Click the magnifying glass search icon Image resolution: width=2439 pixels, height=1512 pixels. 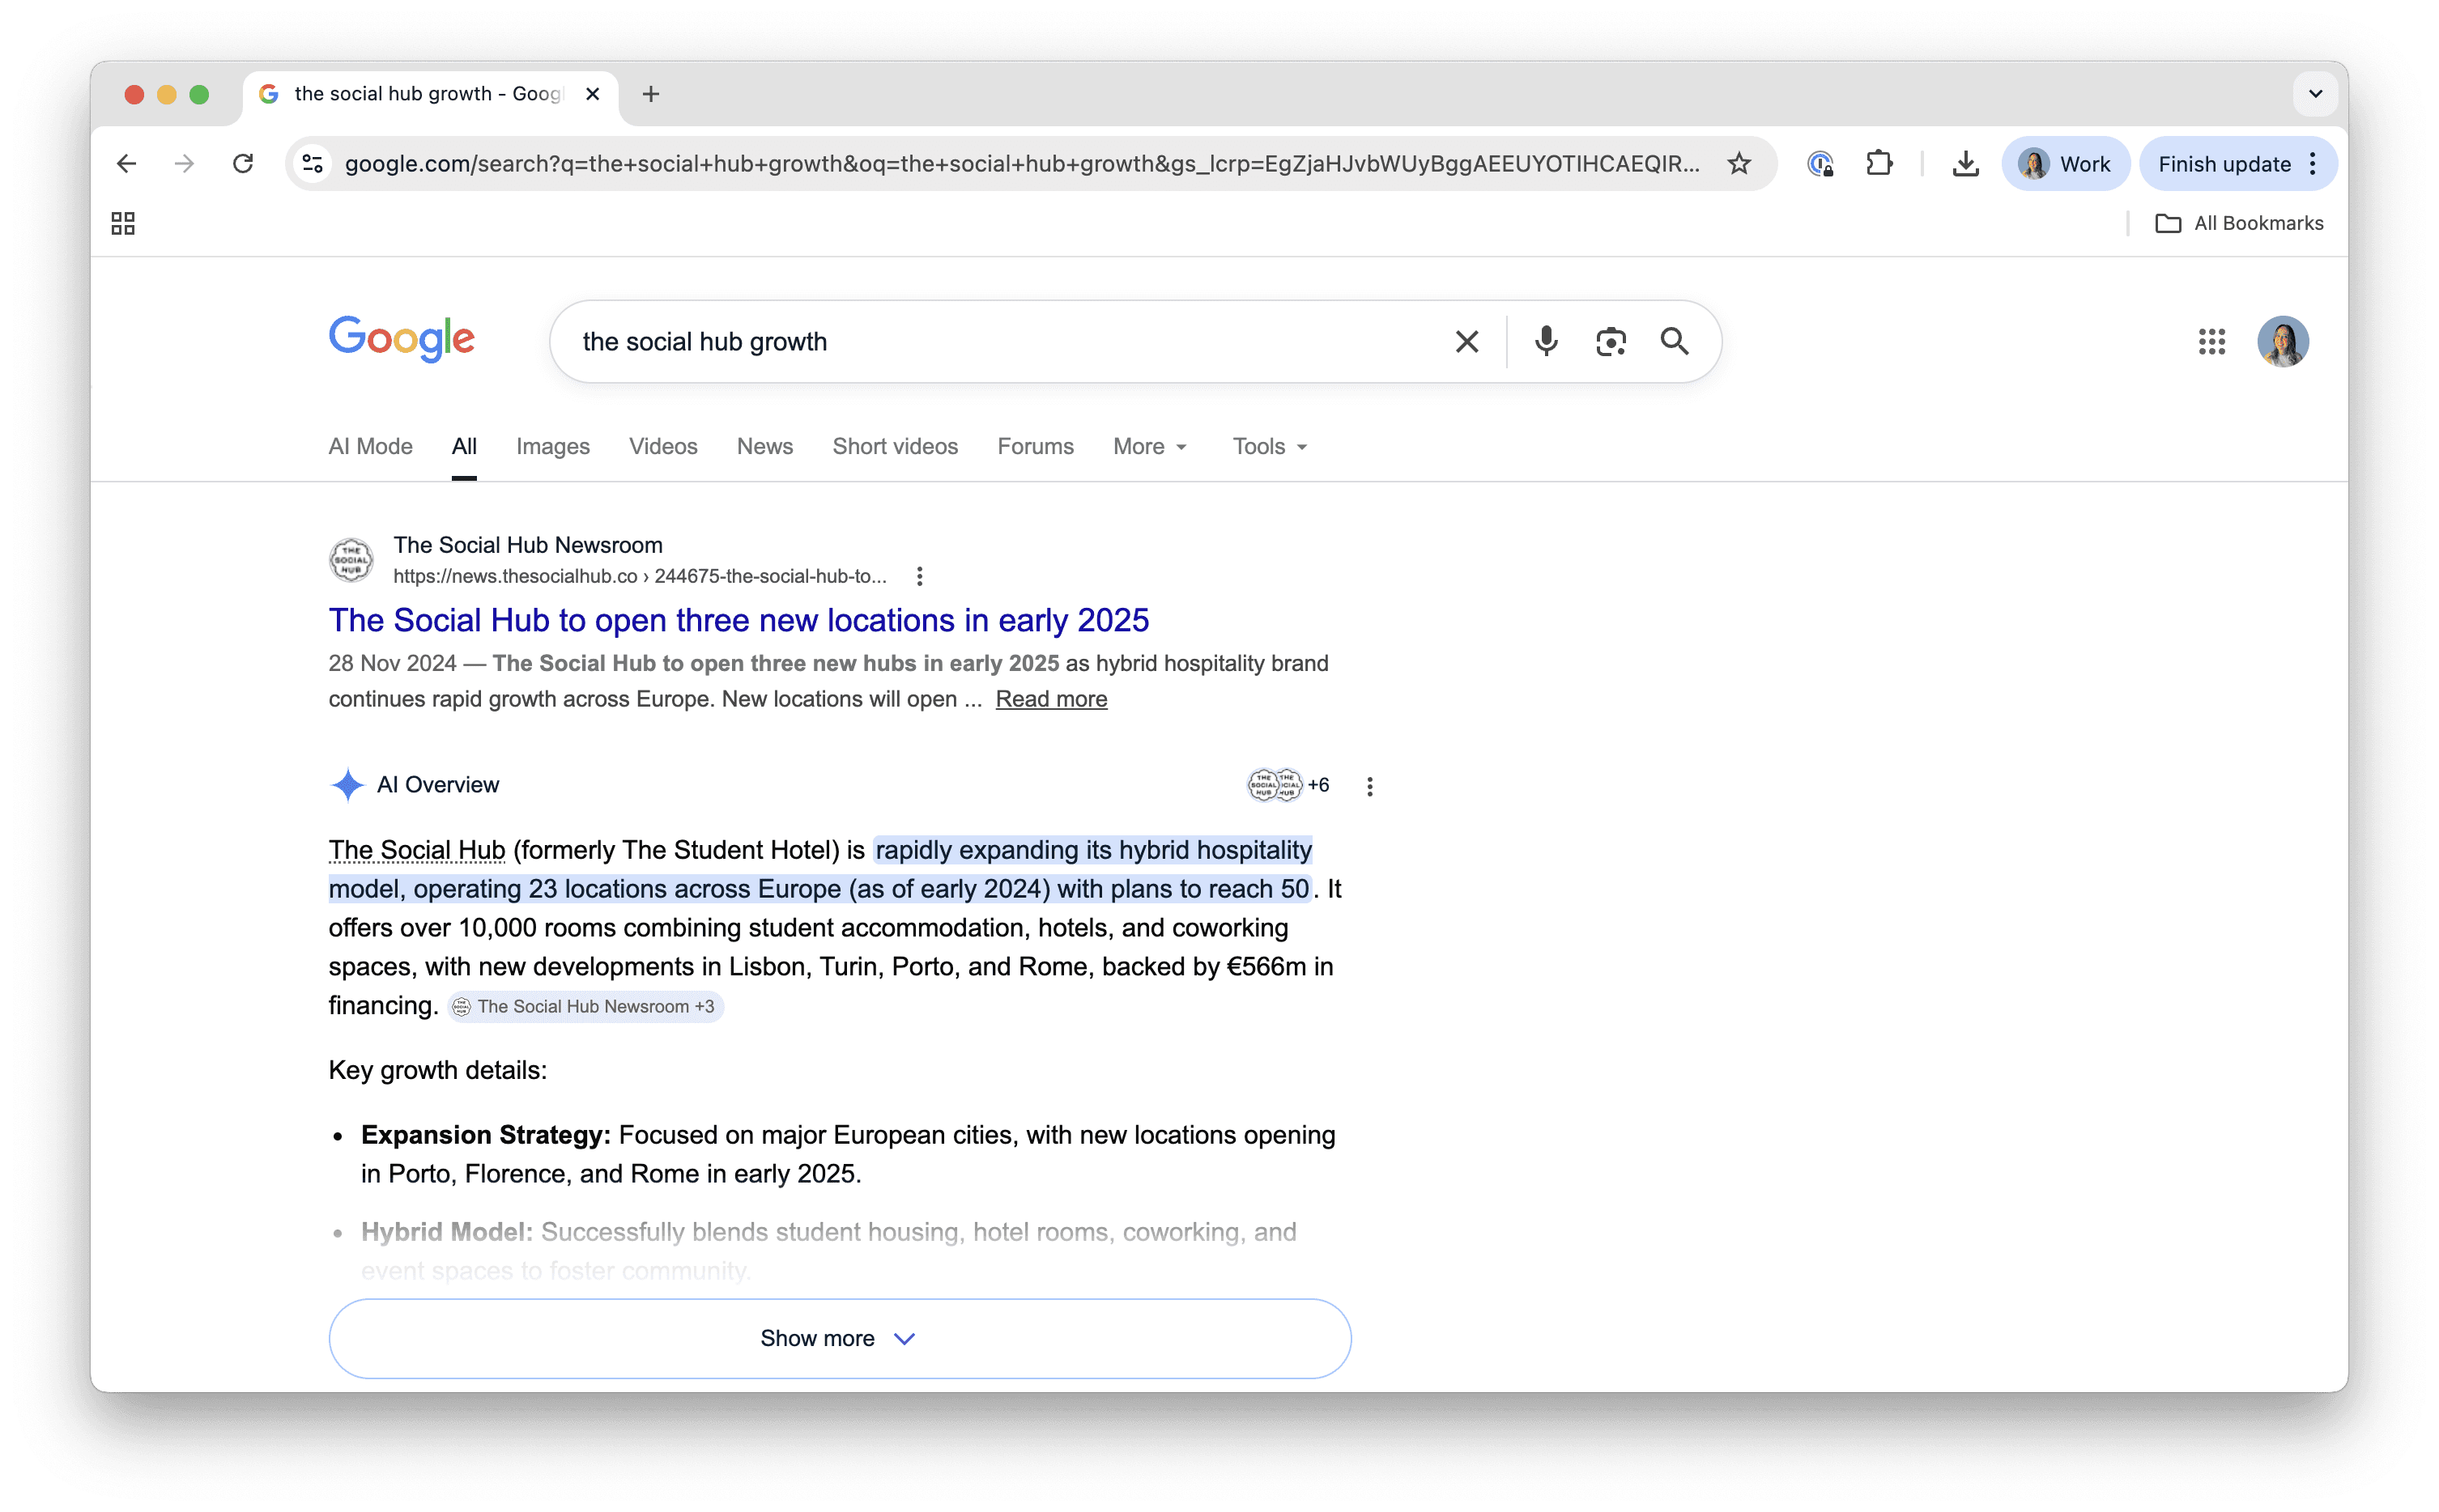[x=1675, y=342]
